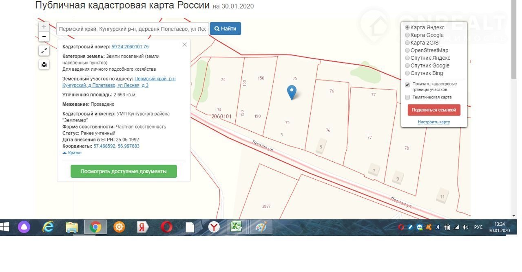Click the blue location marker pin

(292, 92)
